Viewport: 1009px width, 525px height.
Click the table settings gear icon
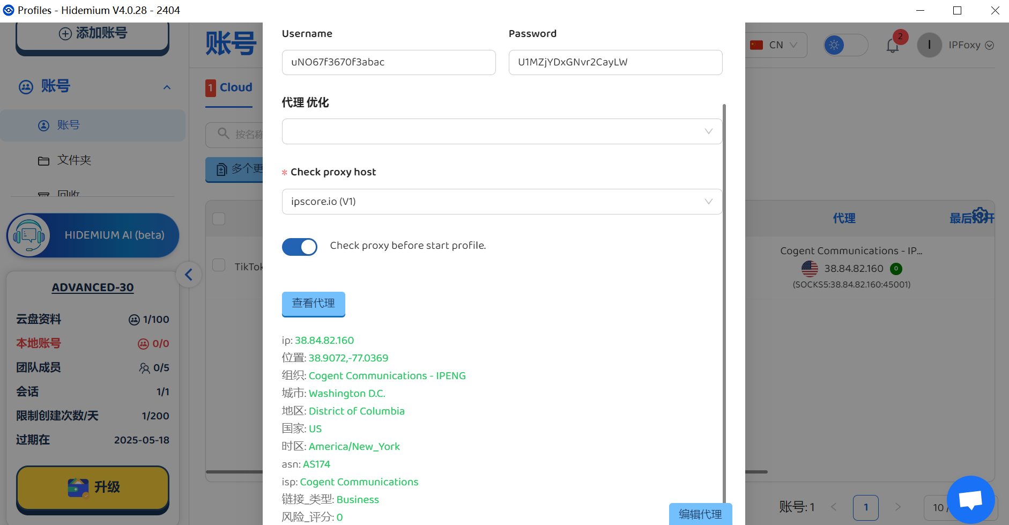pyautogui.click(x=980, y=215)
